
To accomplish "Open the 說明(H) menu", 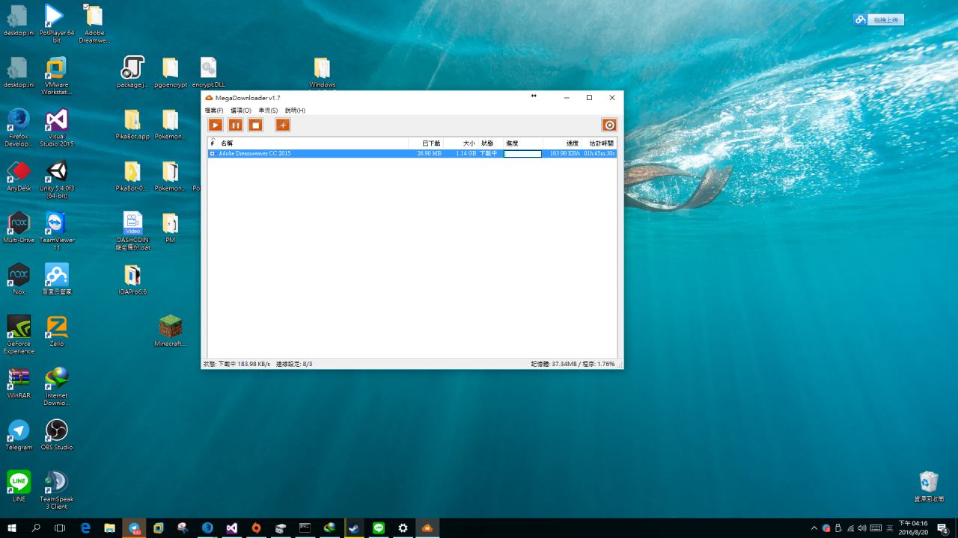I will click(295, 111).
